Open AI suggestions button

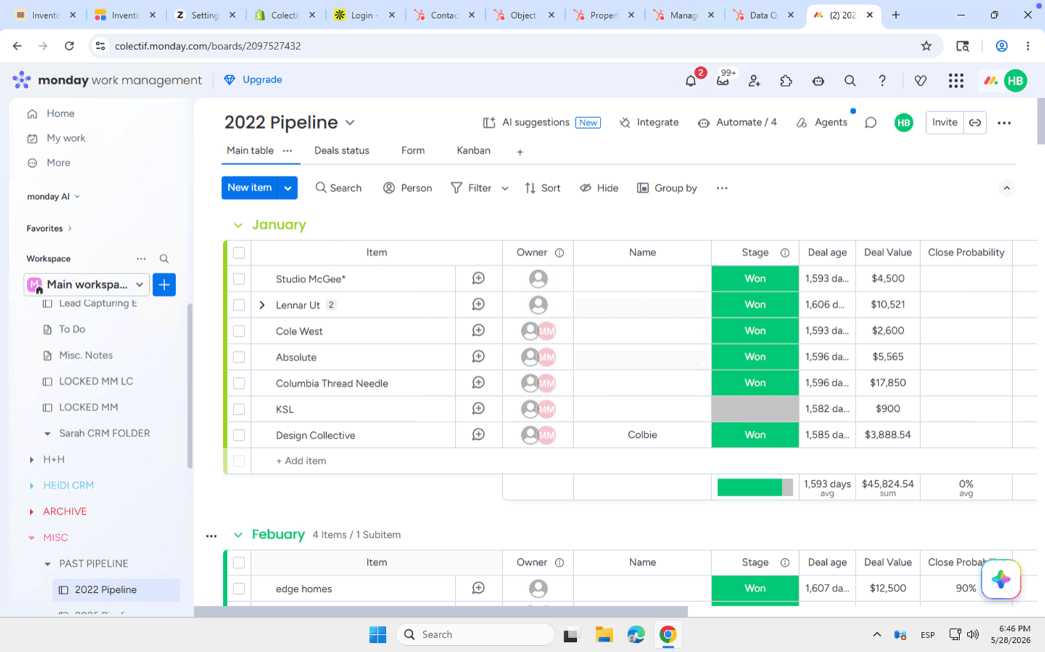tap(541, 122)
